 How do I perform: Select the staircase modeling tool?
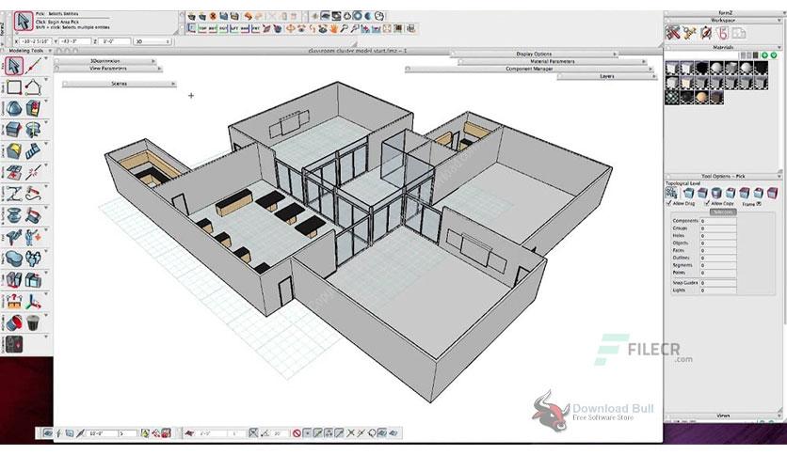(33, 150)
